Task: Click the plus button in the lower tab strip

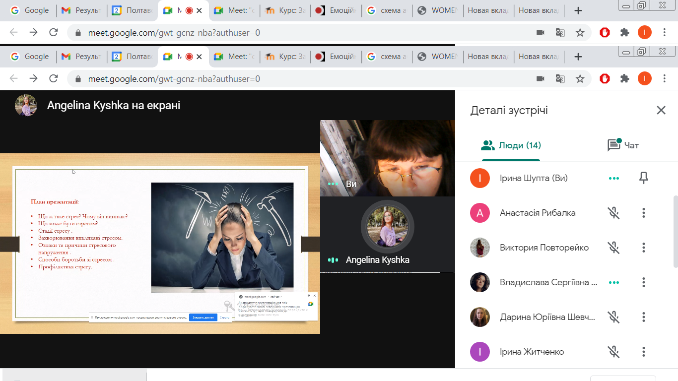Action: pyautogui.click(x=578, y=57)
